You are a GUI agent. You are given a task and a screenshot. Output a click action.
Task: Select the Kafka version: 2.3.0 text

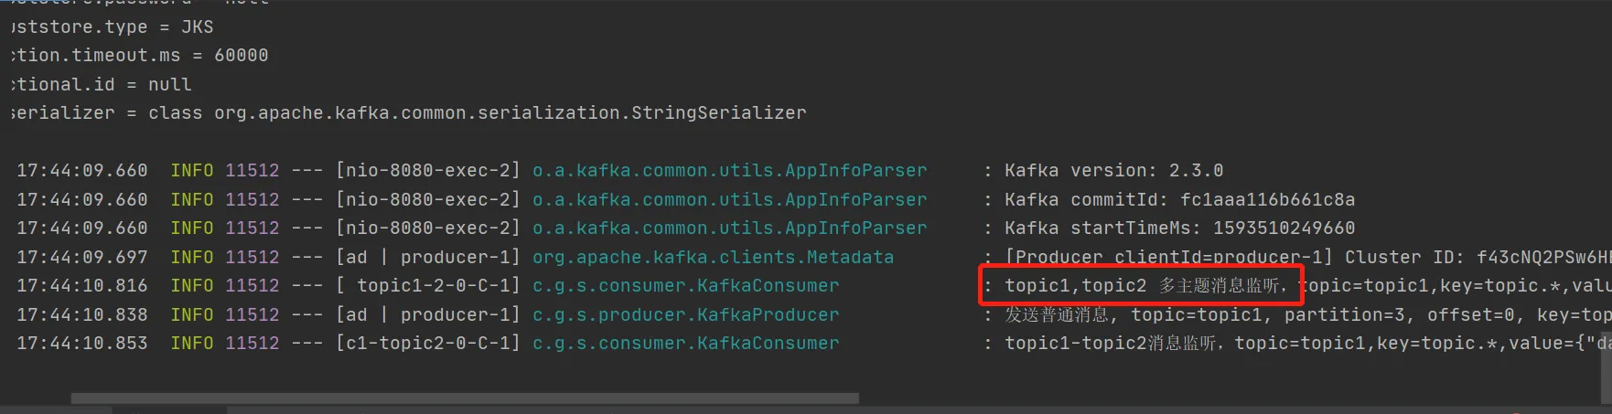pos(1113,170)
